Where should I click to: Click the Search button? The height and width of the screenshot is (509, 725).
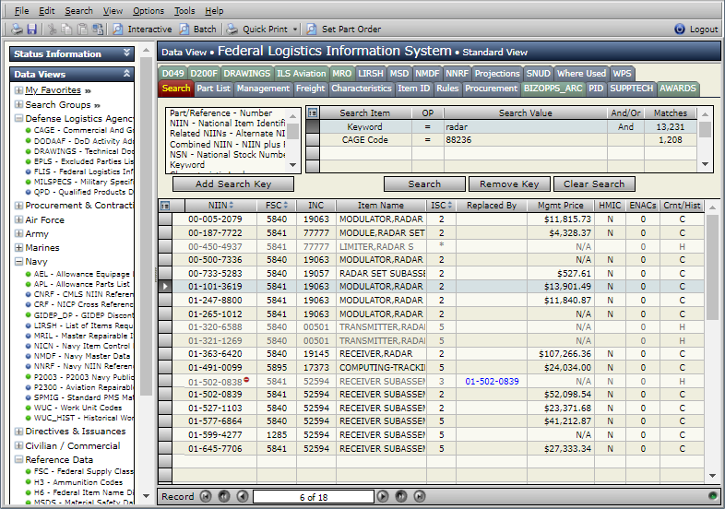[x=424, y=184]
